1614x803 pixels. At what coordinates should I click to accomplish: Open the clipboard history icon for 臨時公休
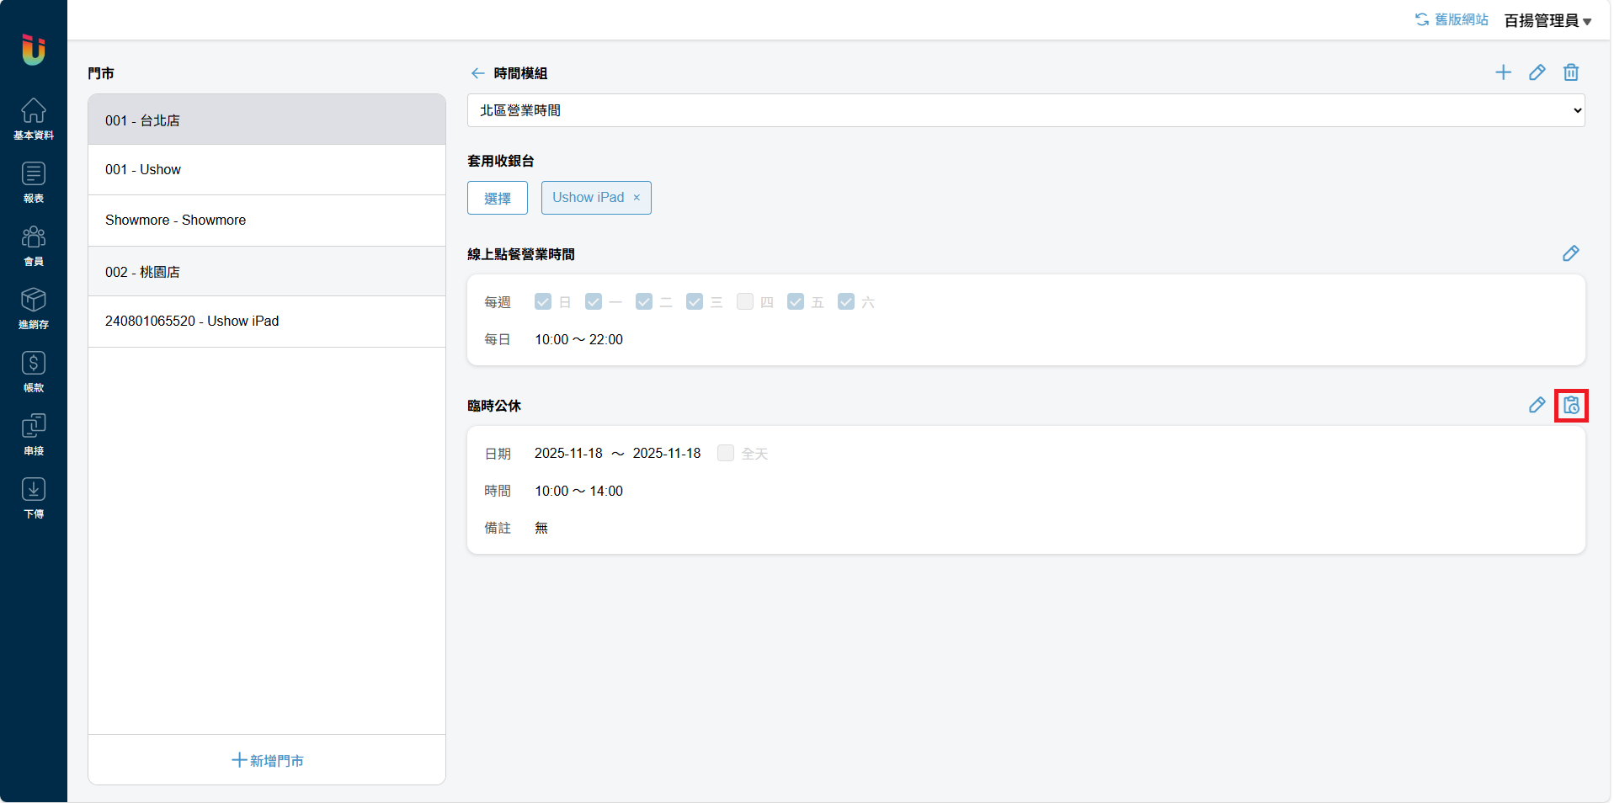click(1571, 406)
